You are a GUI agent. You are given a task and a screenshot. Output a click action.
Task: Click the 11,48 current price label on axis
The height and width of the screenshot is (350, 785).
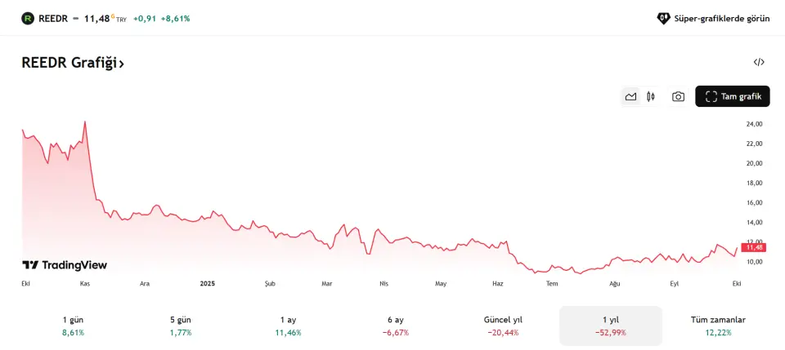[753, 247]
